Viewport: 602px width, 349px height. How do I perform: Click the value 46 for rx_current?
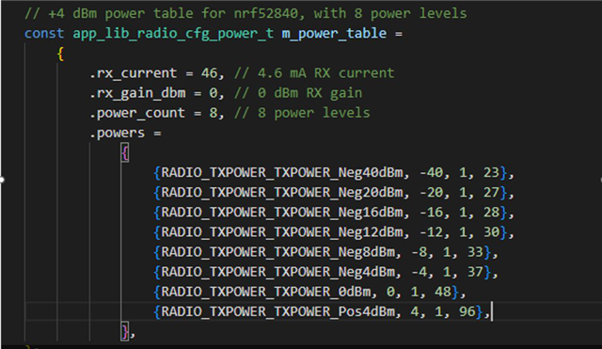pyautogui.click(x=209, y=73)
